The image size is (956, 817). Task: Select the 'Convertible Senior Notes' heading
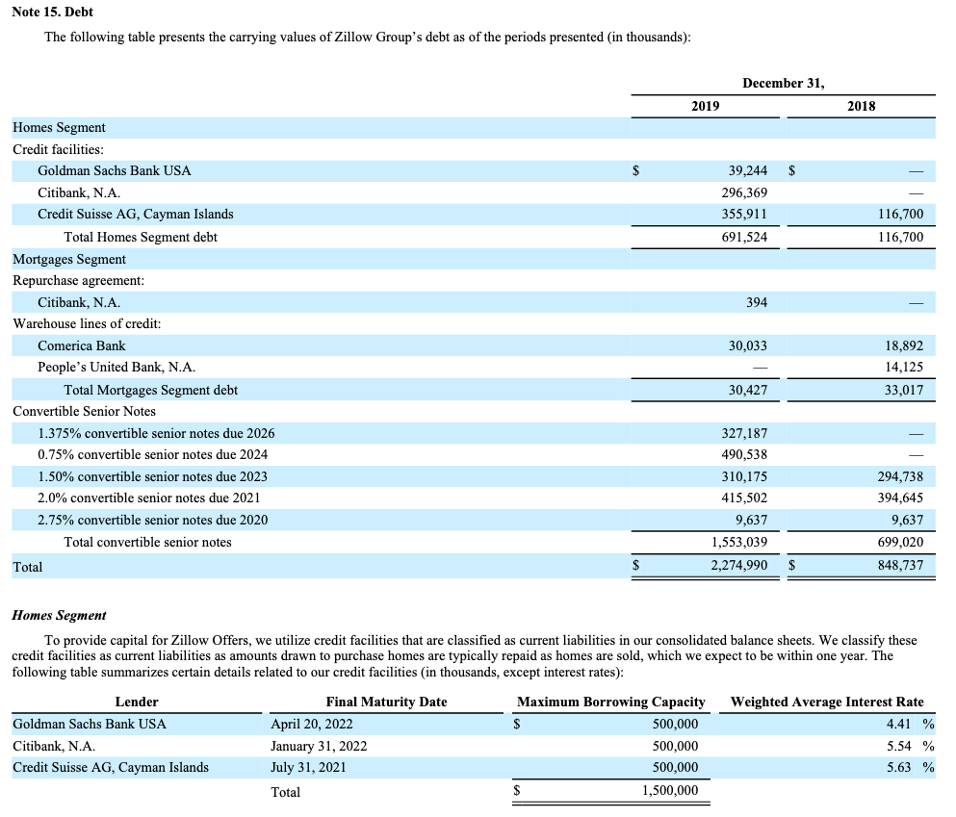(84, 411)
